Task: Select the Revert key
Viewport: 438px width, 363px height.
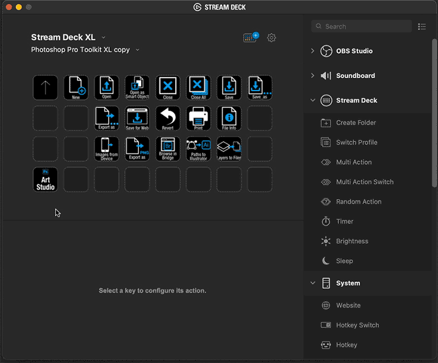Action: (168, 118)
